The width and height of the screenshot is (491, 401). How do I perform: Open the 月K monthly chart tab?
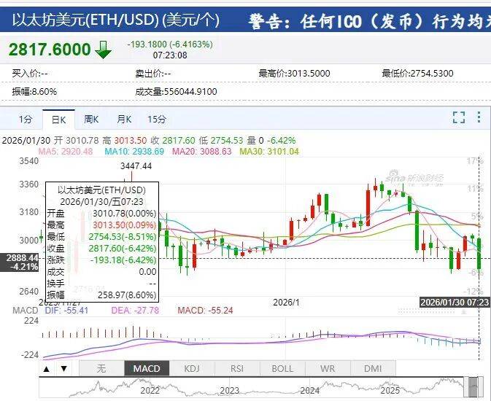[x=124, y=120]
